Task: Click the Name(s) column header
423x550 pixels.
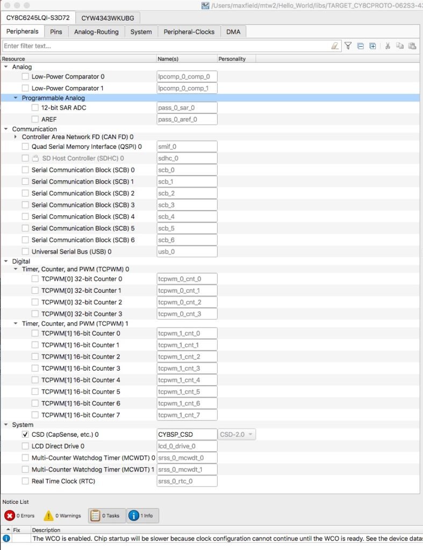Action: coord(187,59)
